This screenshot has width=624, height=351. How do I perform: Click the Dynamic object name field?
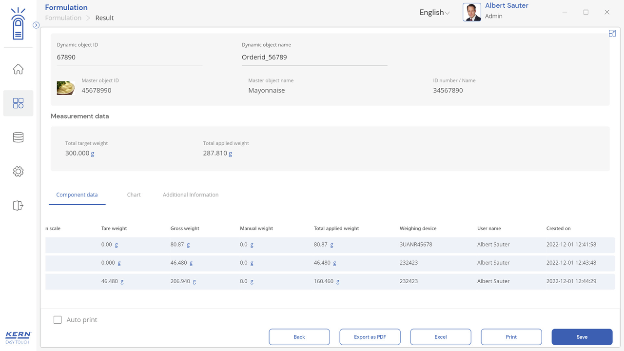(x=314, y=58)
